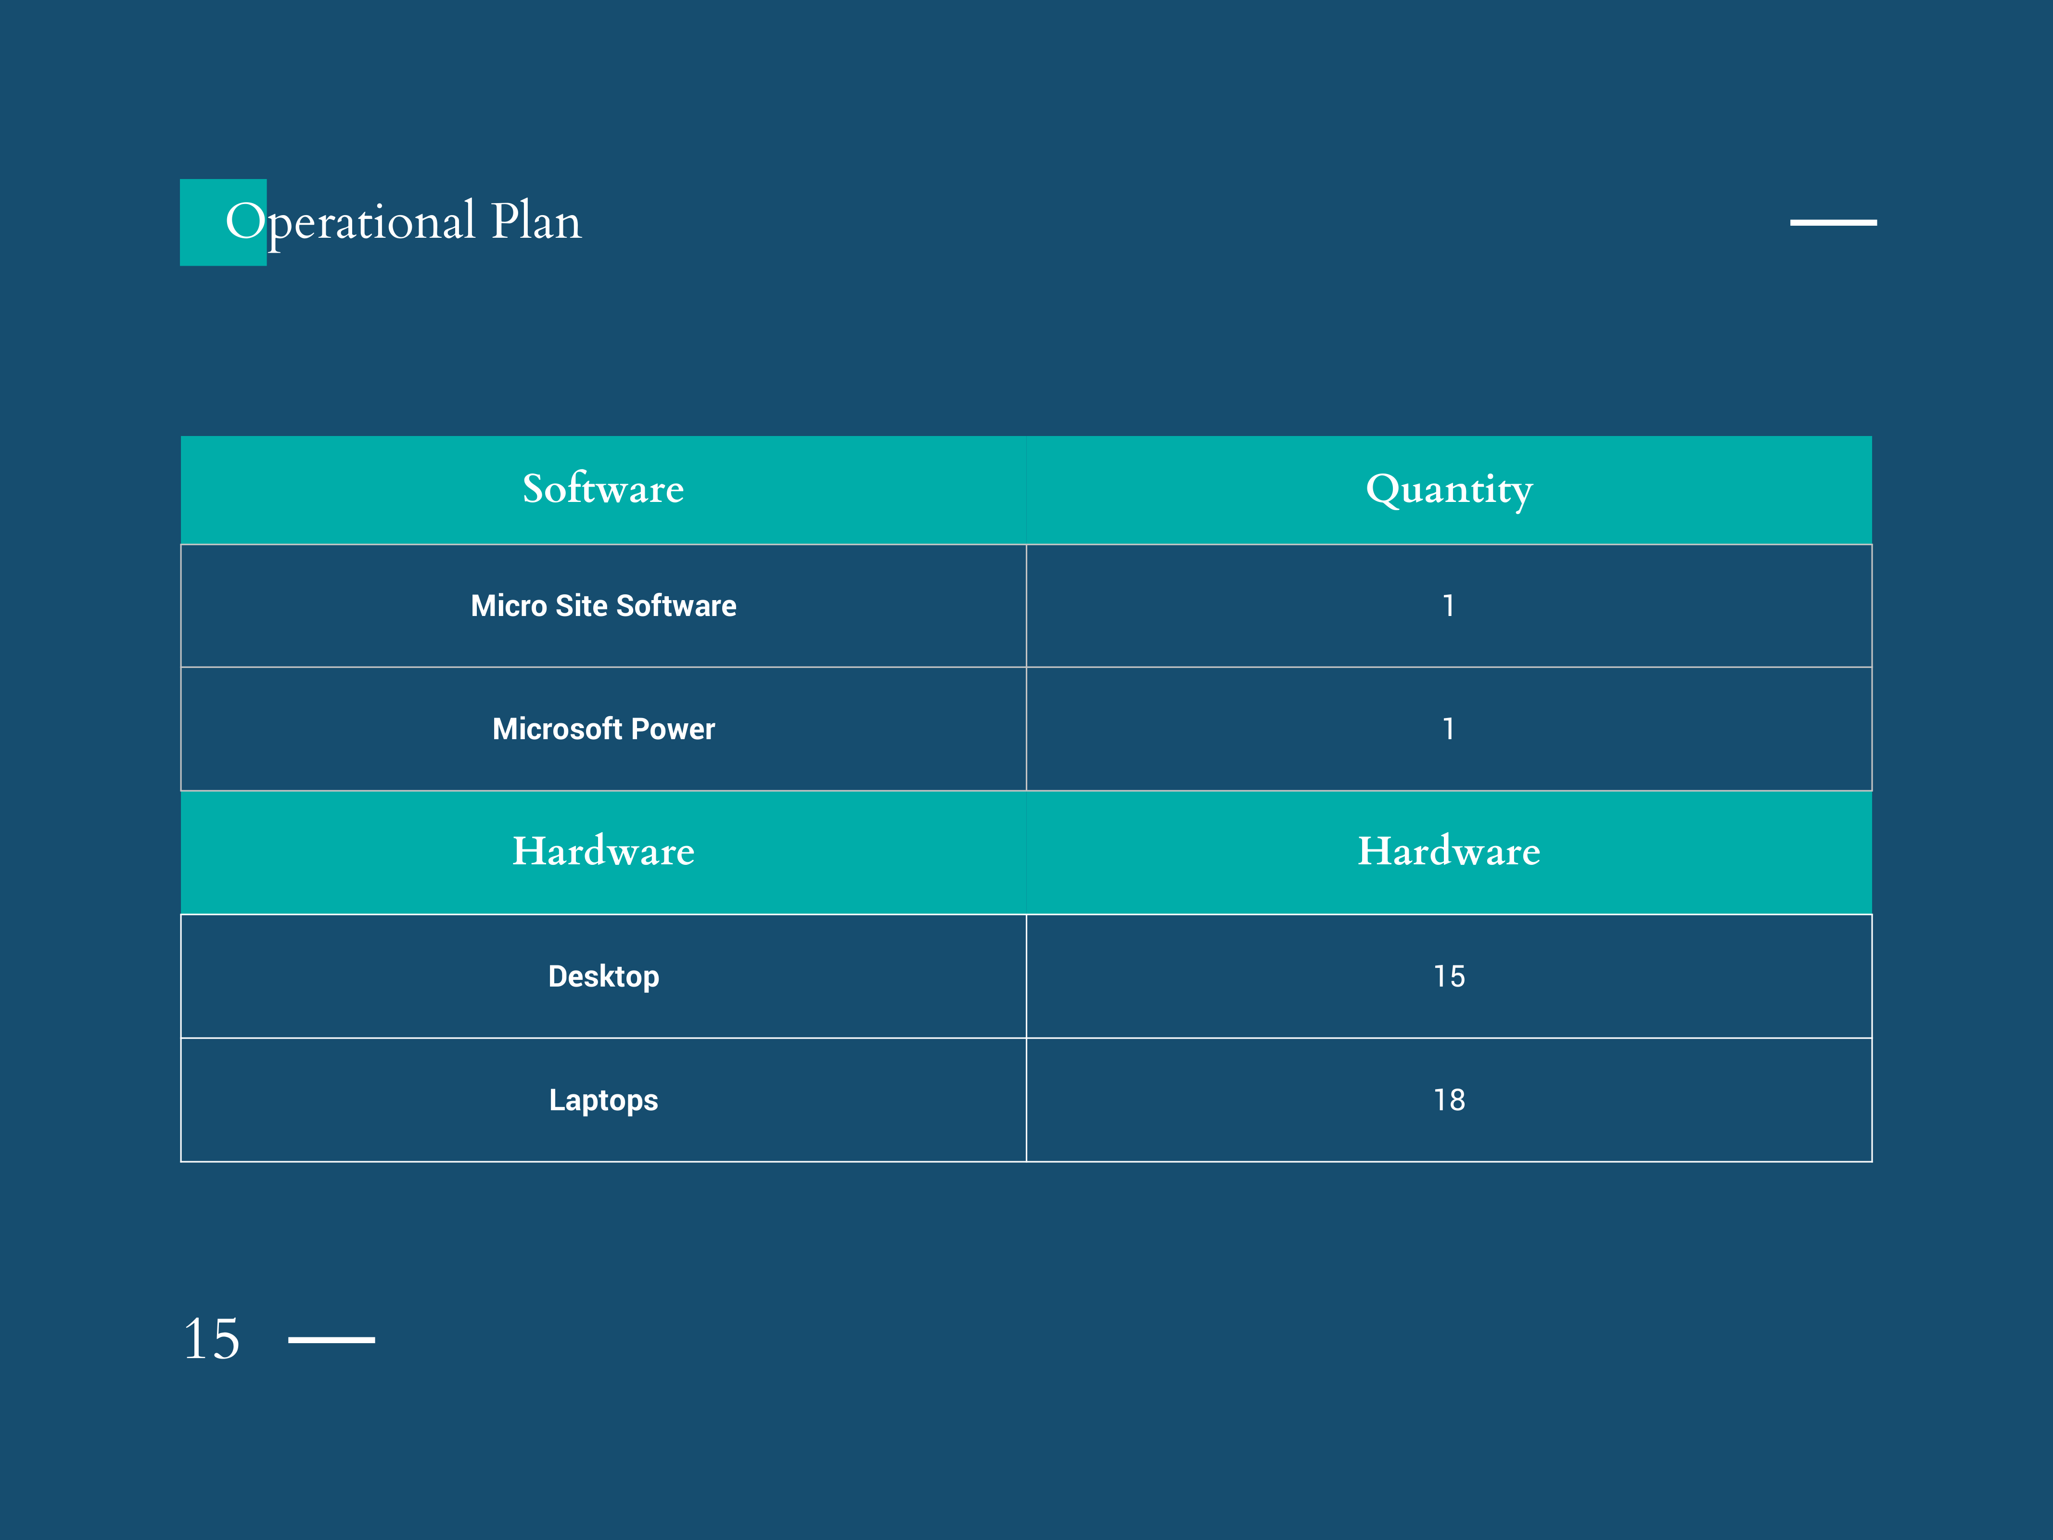The height and width of the screenshot is (1540, 2053).
Task: Click the "Micro Site Software" cell
Action: (x=603, y=605)
